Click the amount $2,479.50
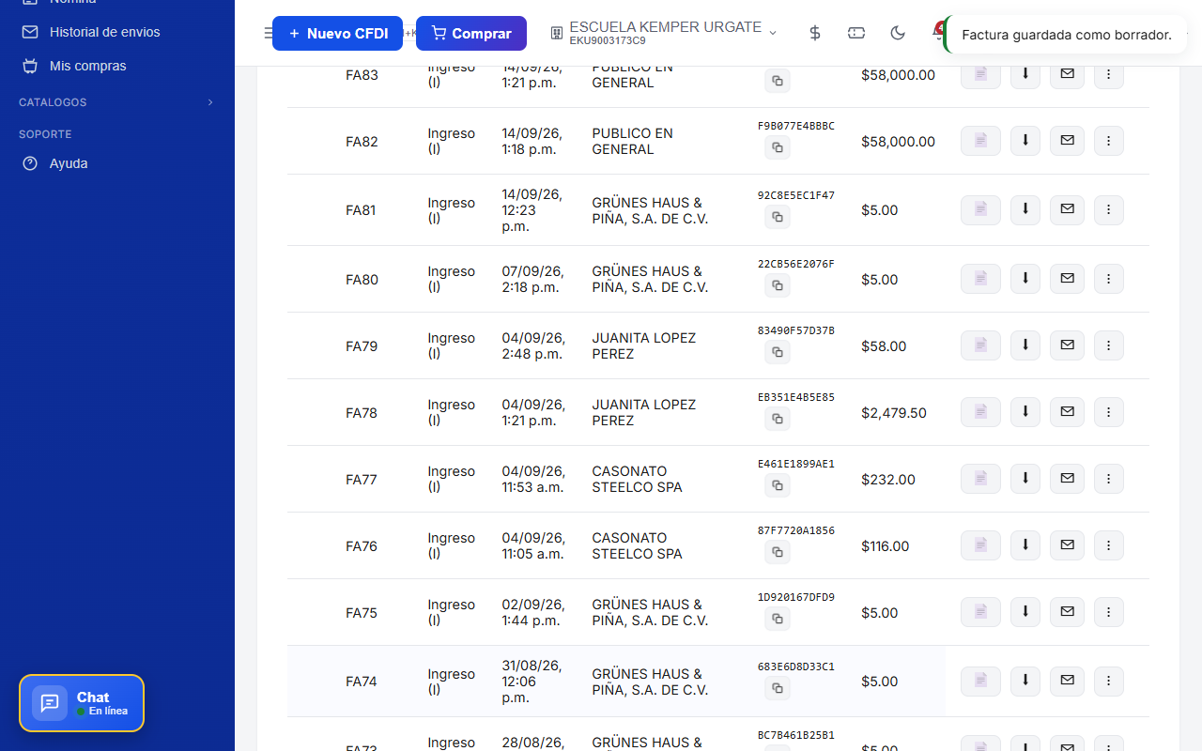1202x751 pixels. pos(894,412)
